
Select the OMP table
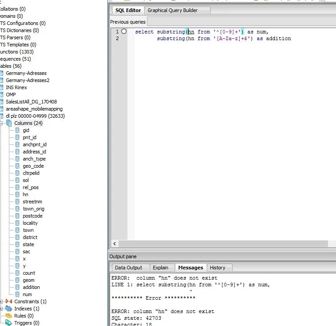[x=11, y=95]
